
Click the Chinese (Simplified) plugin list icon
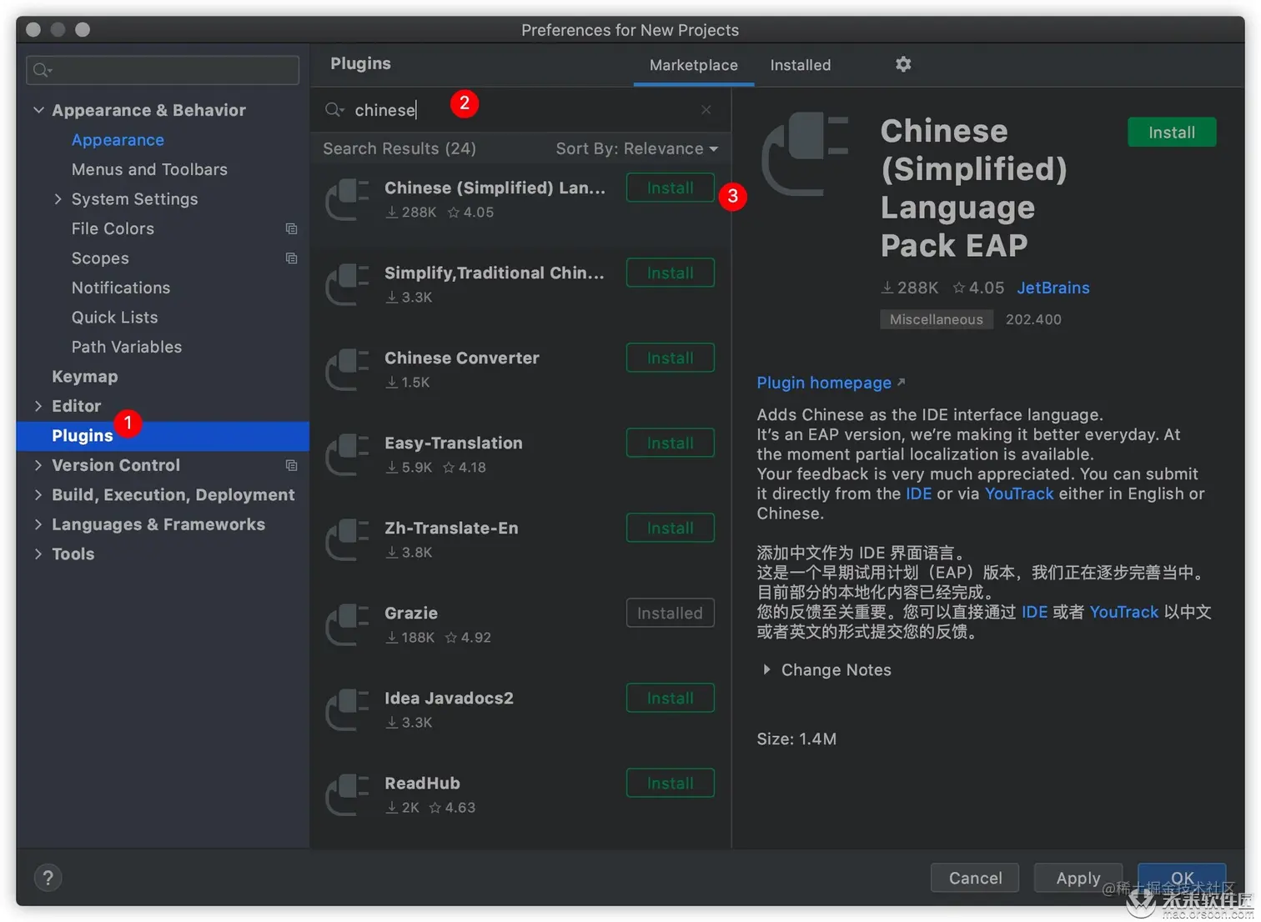click(347, 199)
